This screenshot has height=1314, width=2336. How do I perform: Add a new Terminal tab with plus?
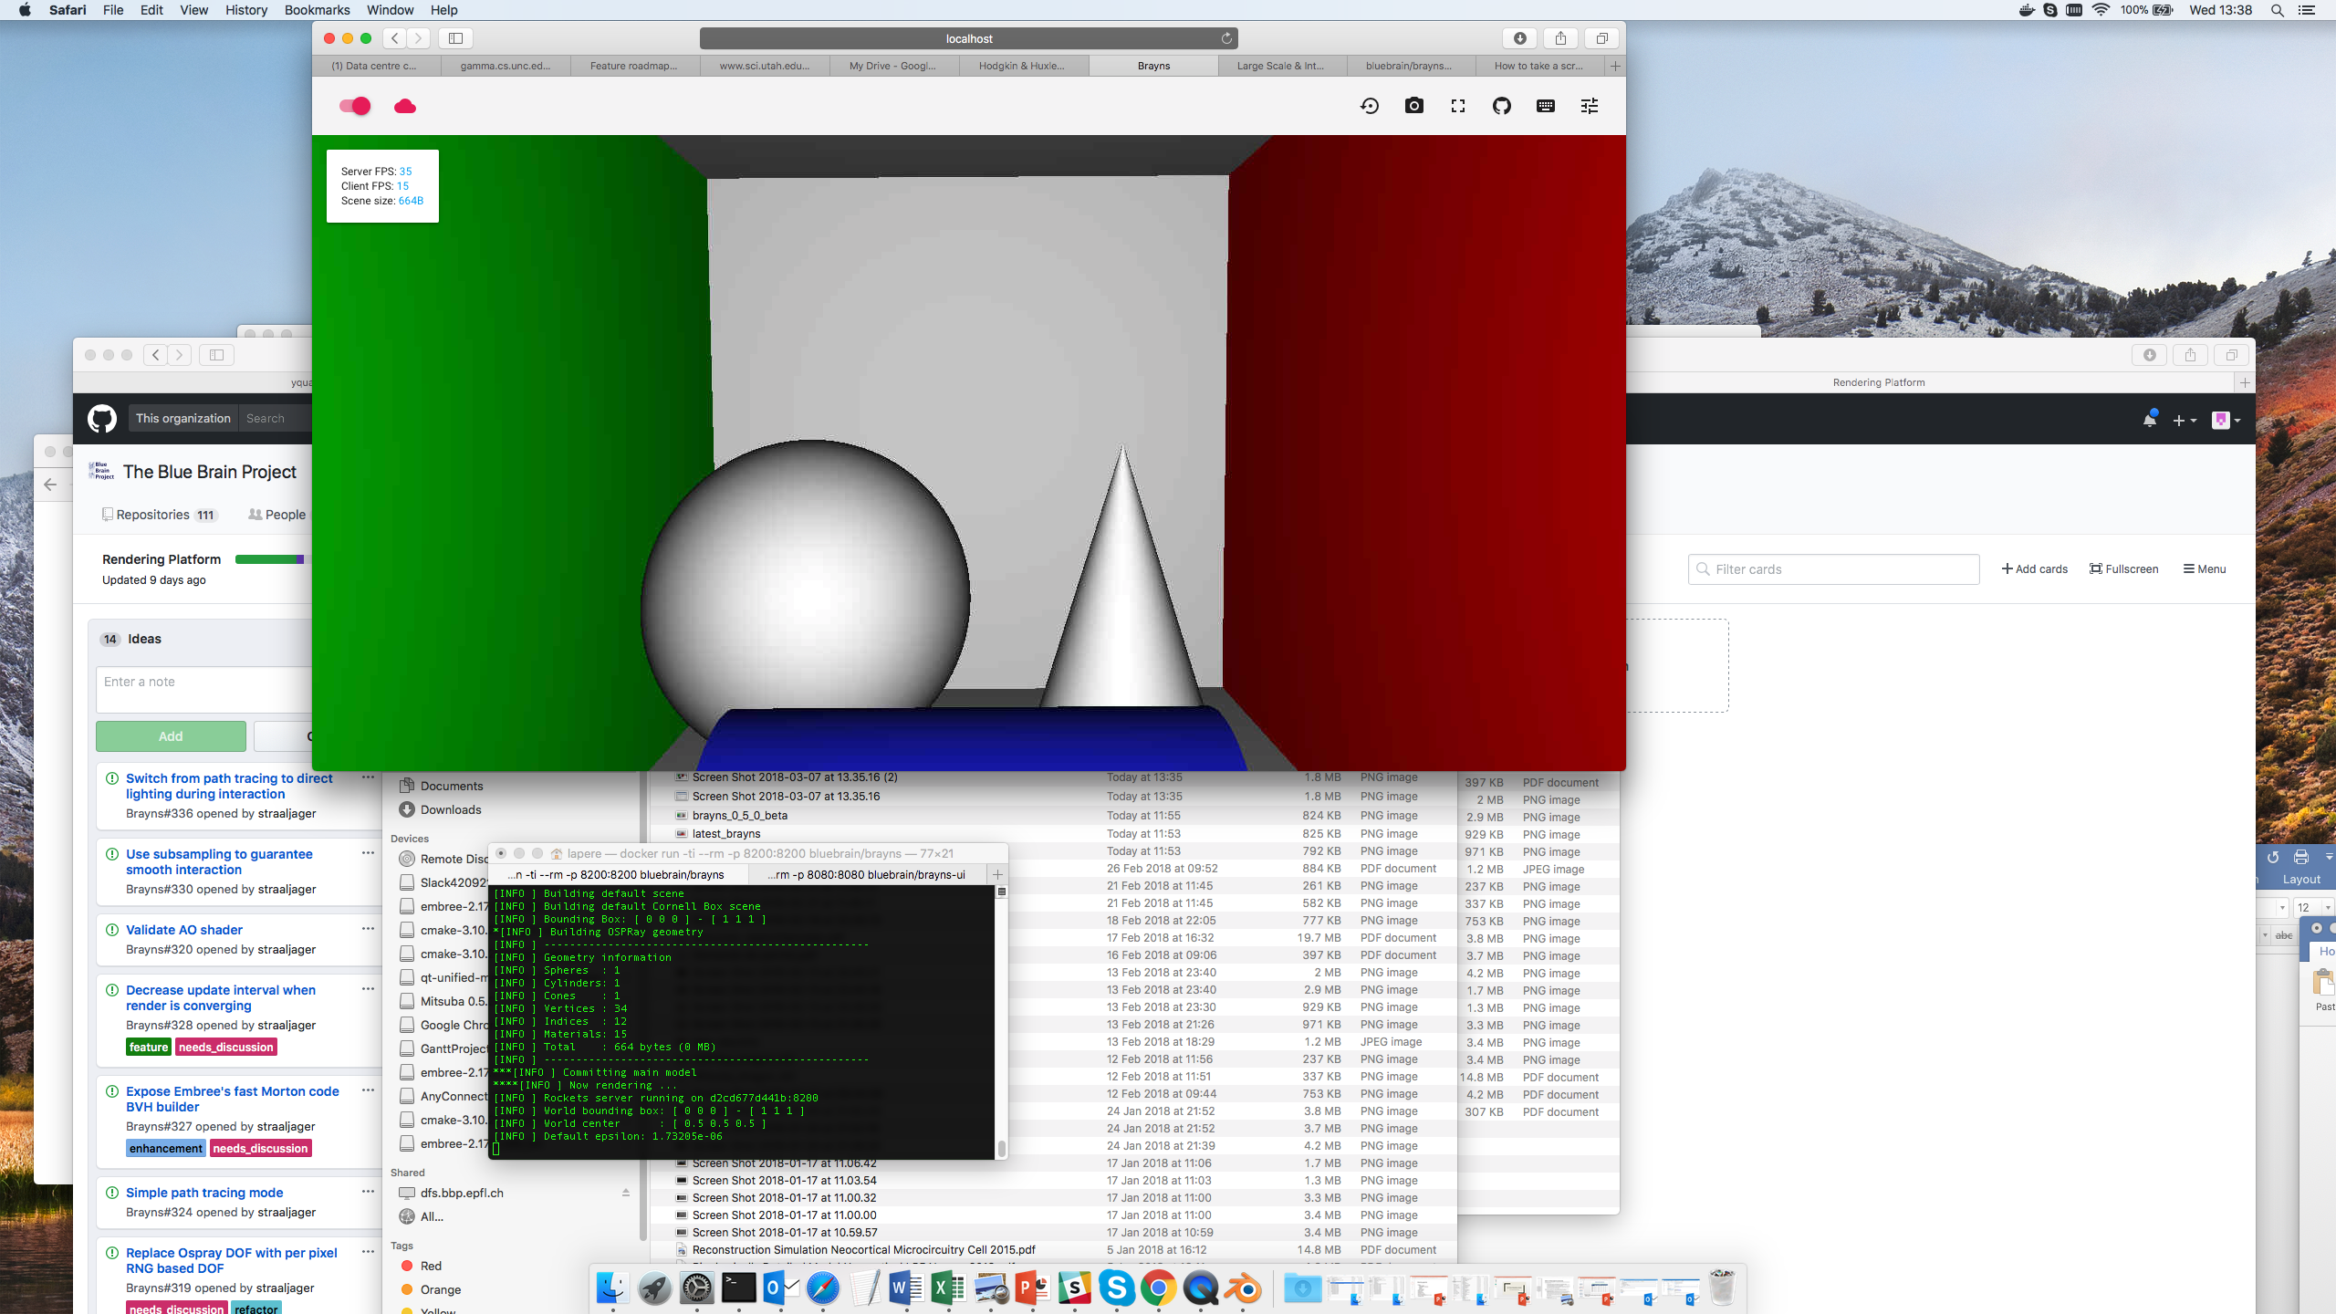(x=997, y=875)
